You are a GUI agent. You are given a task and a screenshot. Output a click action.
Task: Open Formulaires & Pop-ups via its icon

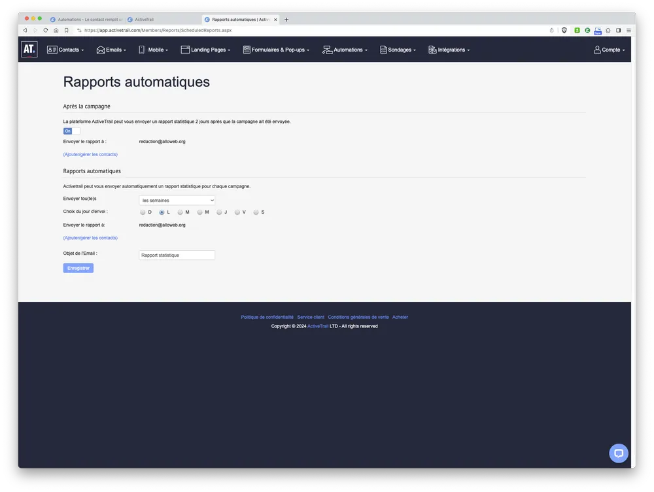[246, 49]
